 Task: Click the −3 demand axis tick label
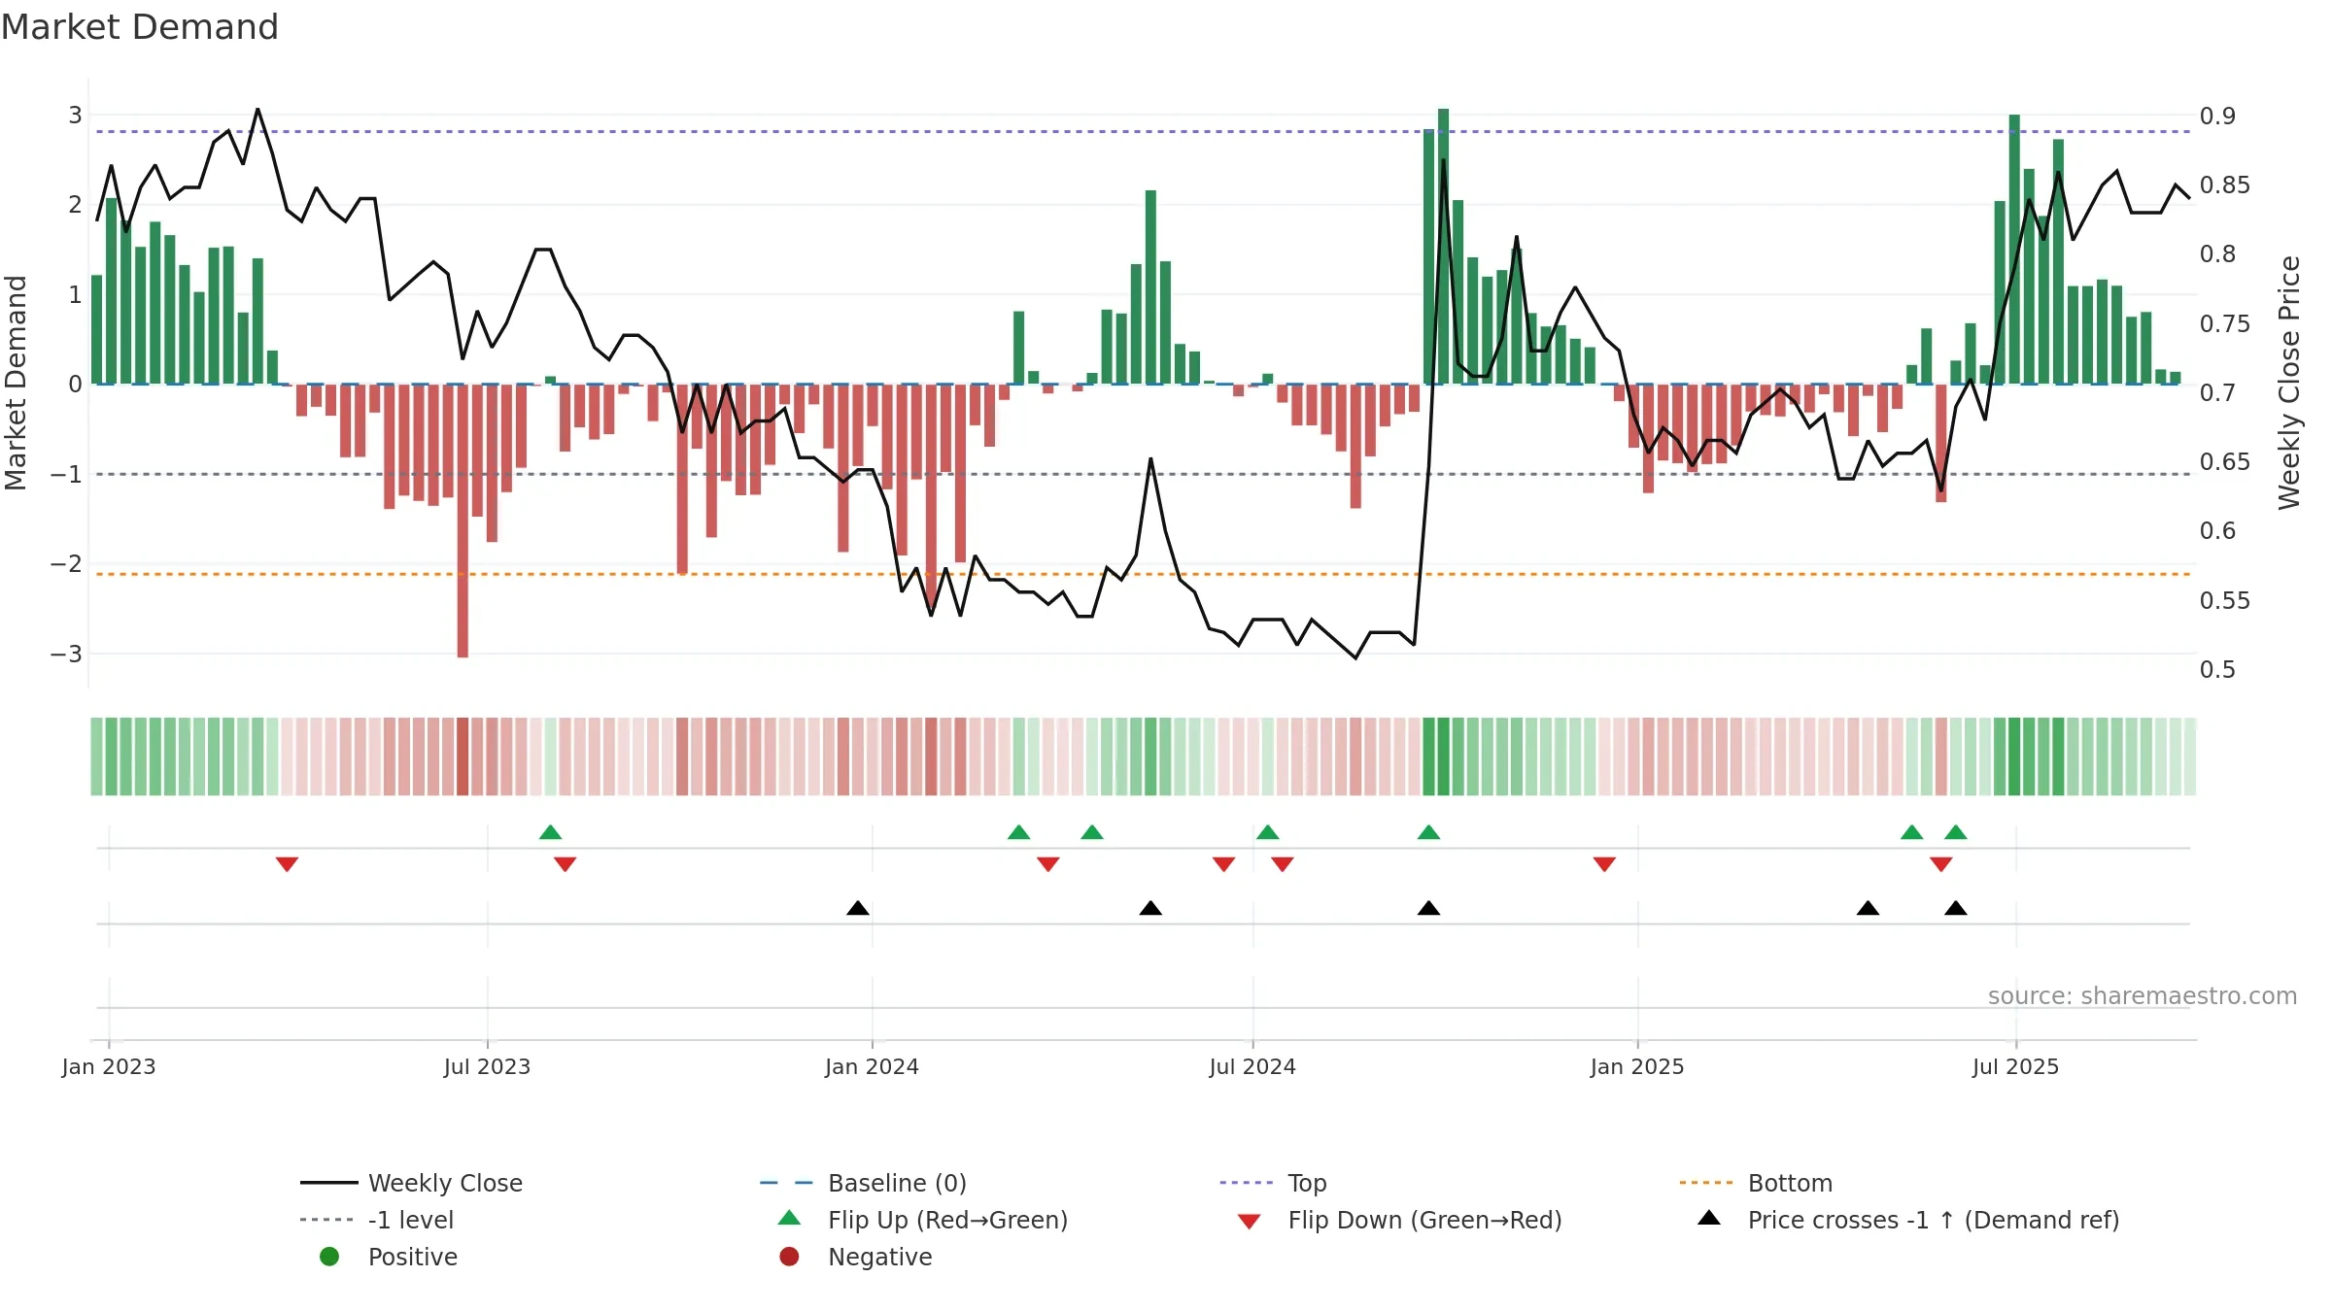[x=66, y=655]
